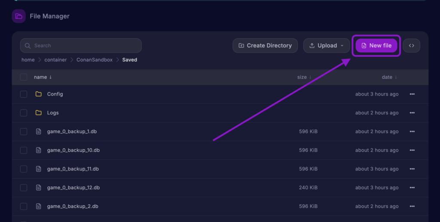
Task: Open file game_0_backup_12.db
Action: [73, 188]
